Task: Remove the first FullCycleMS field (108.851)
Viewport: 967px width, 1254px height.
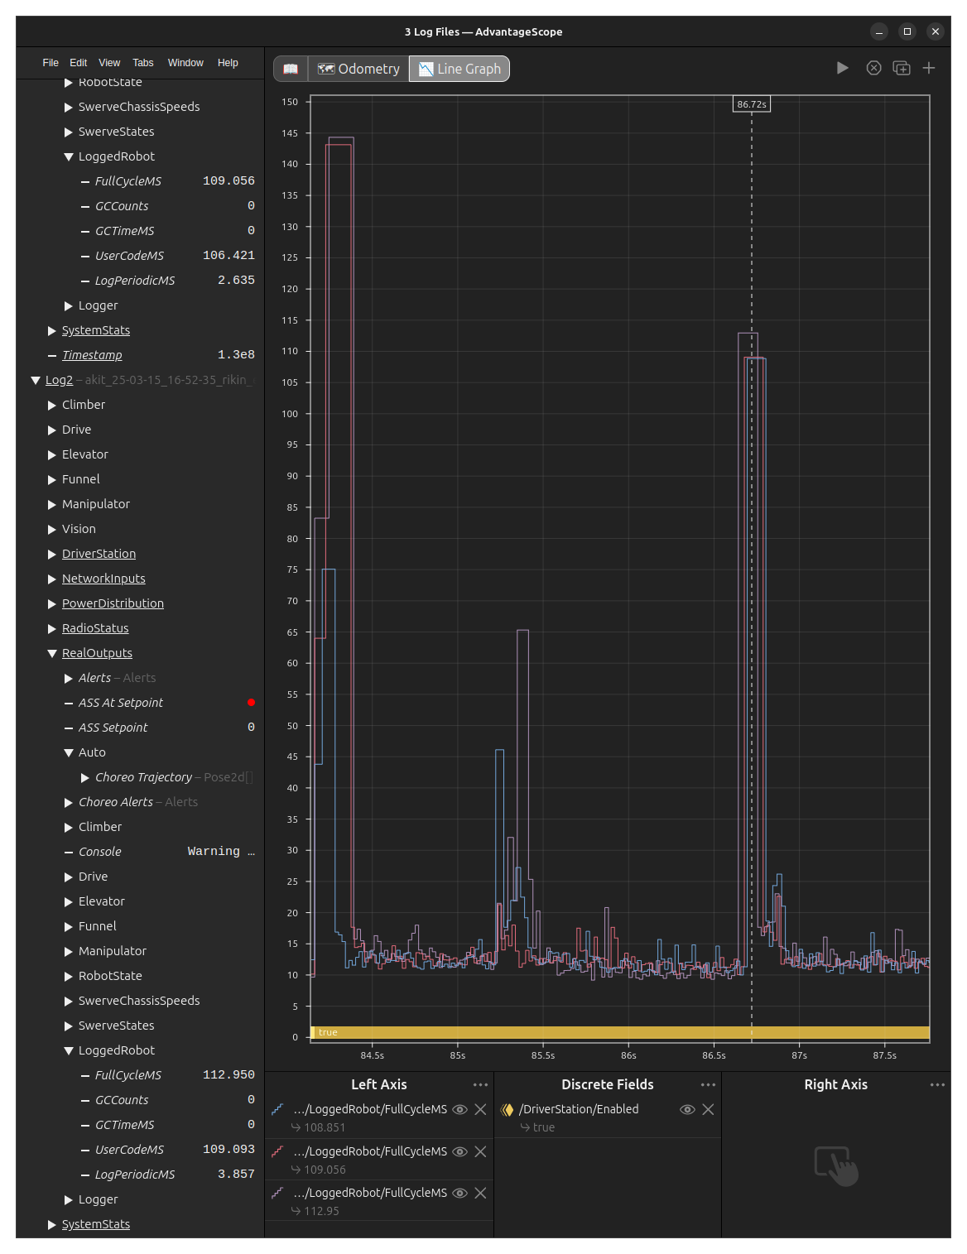Action: pyautogui.click(x=480, y=1109)
